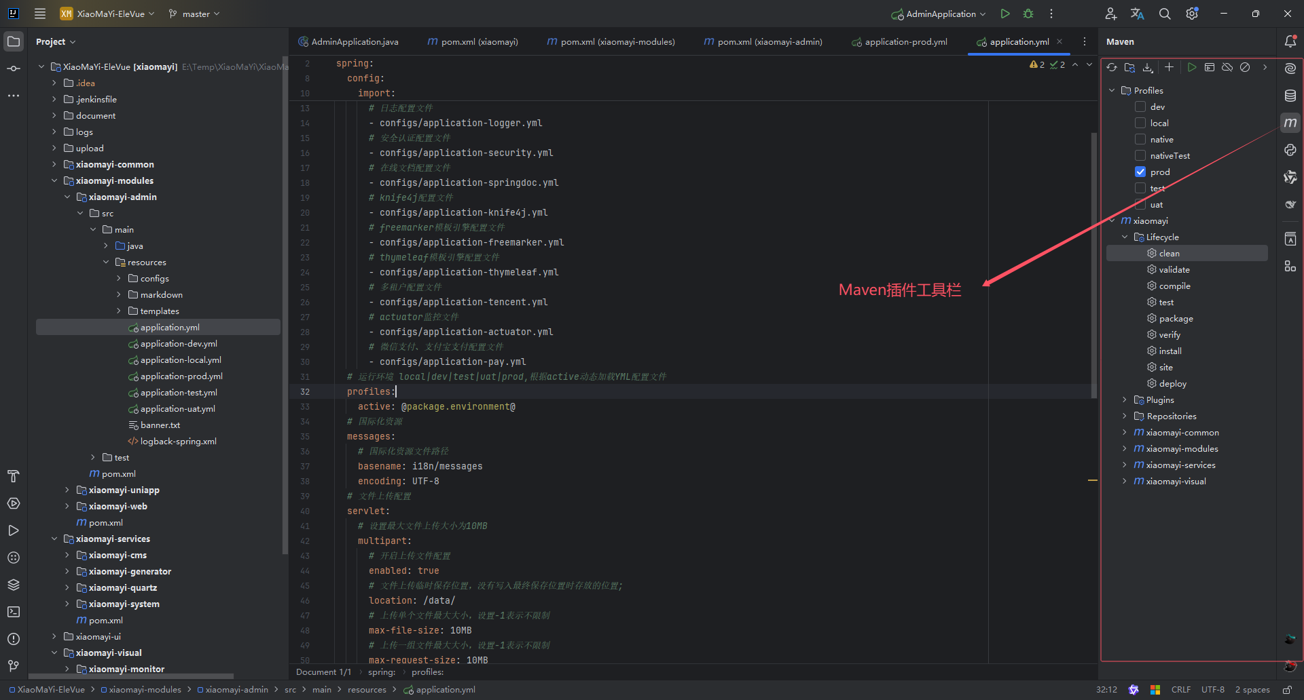
Task: Open Terminal tool window from left sidebar
Action: (14, 612)
